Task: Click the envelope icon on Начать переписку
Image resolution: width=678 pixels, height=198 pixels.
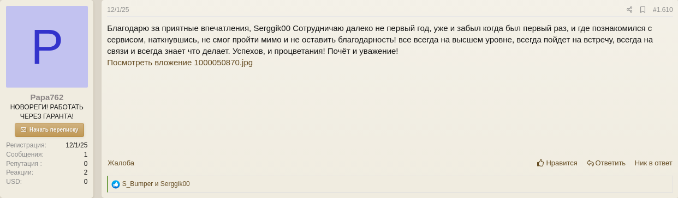Action: point(23,130)
